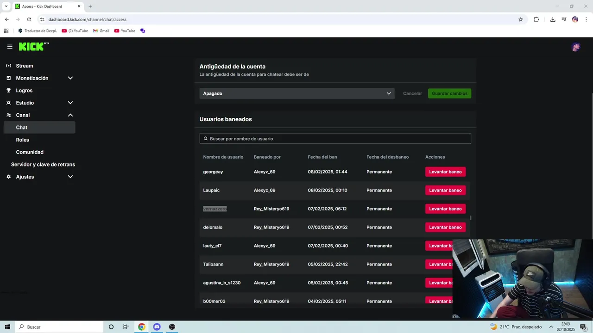This screenshot has width=593, height=333.
Task: Open the browser extensions puzzle icon
Action: click(x=536, y=19)
